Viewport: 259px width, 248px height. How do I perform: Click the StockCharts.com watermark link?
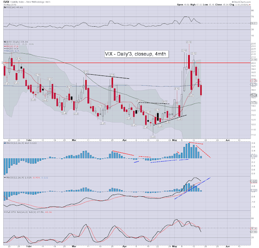click(241, 2)
